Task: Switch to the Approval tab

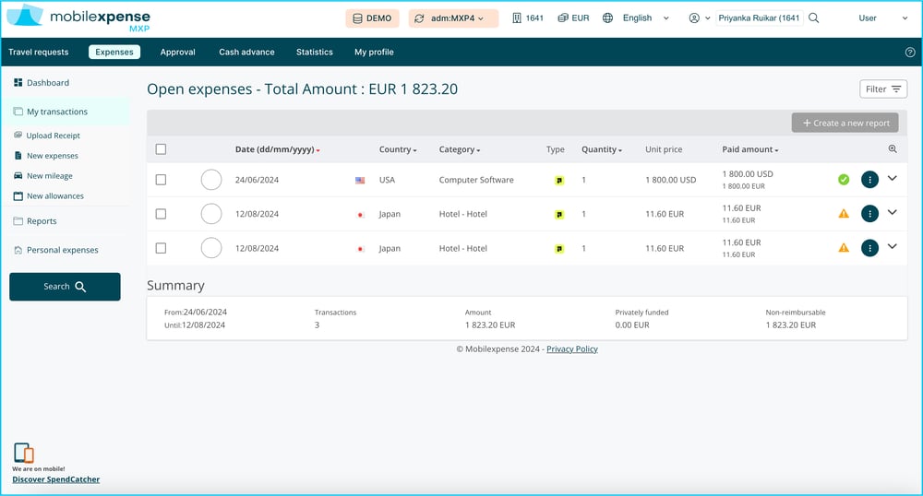Action: 177,53
